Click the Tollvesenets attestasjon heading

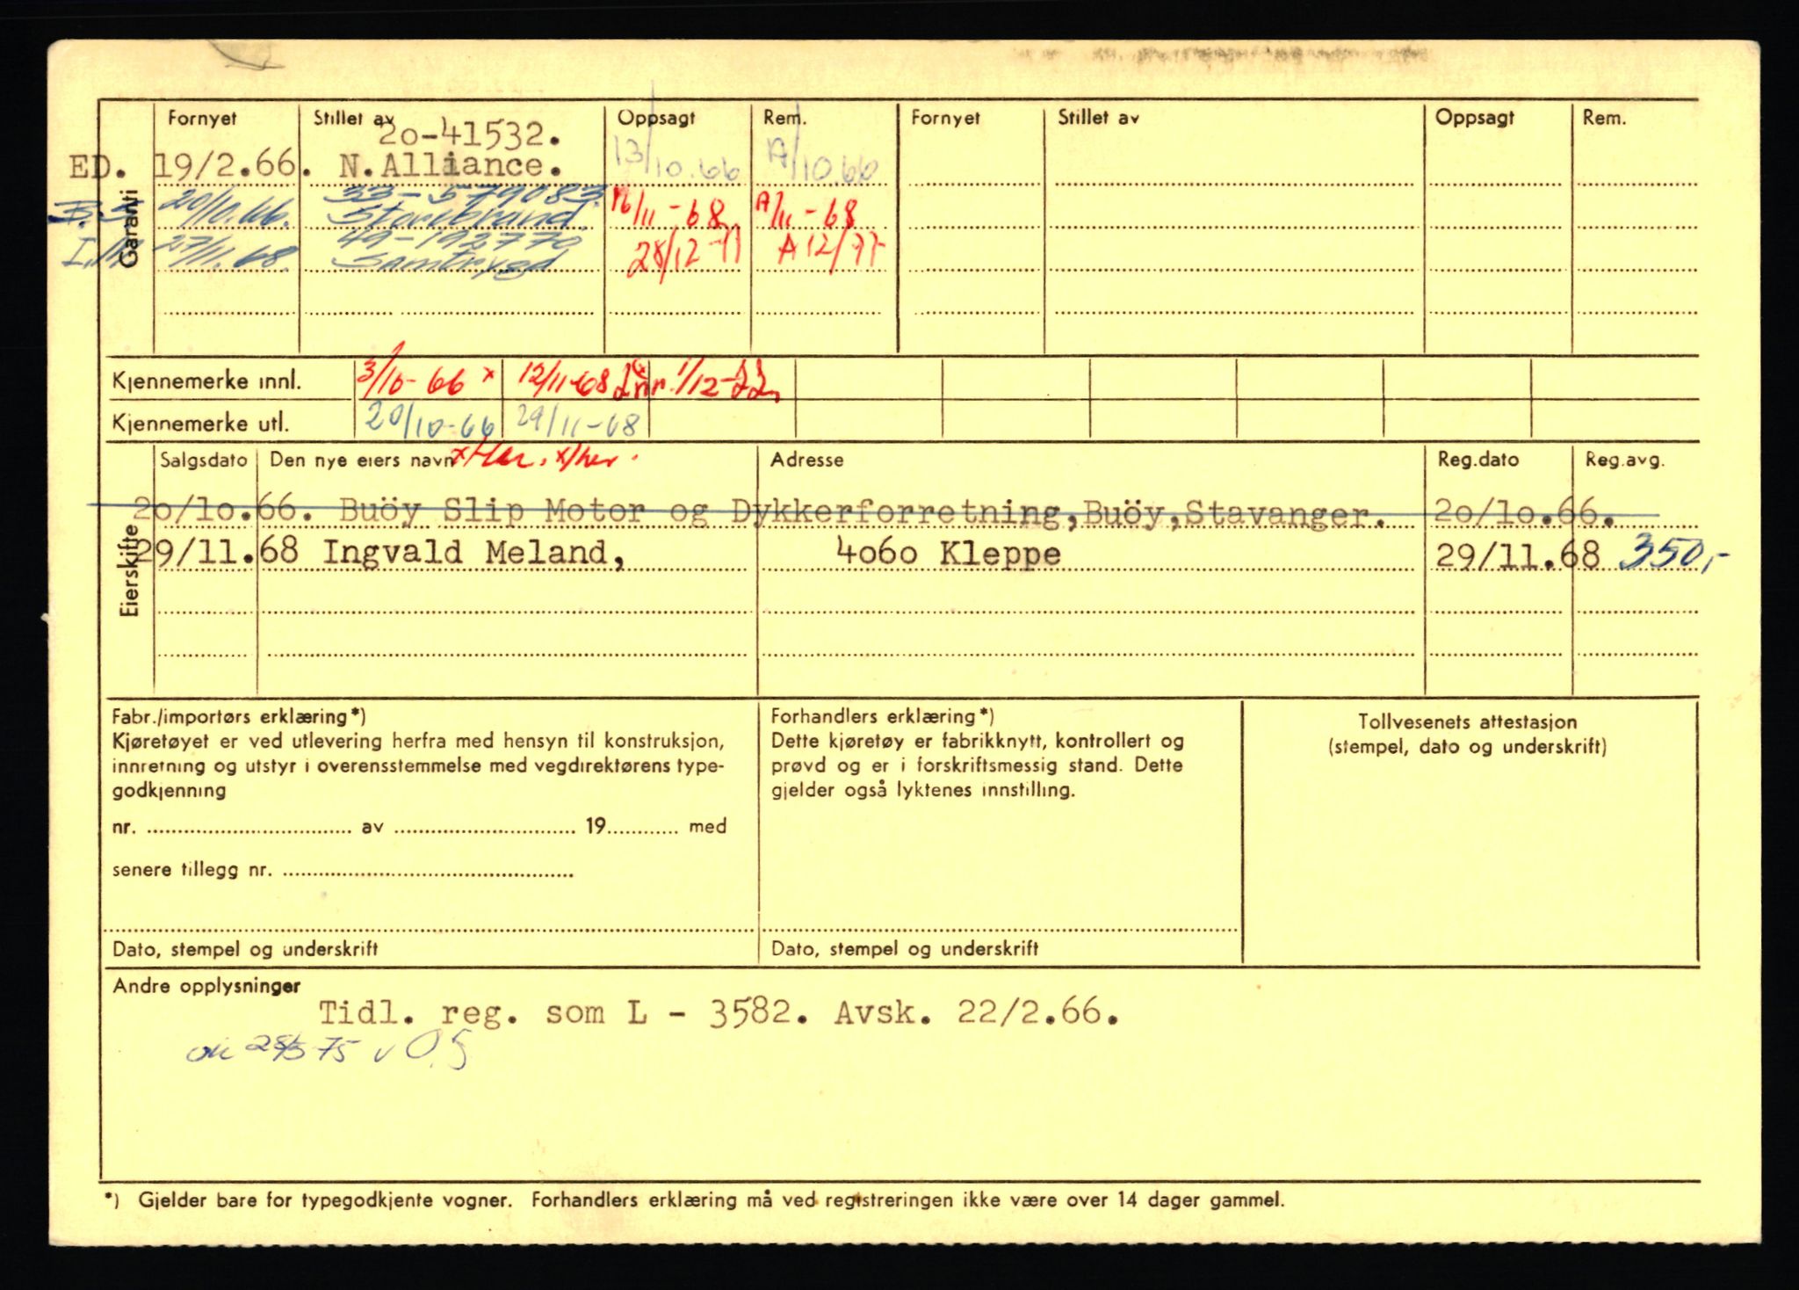click(1468, 721)
